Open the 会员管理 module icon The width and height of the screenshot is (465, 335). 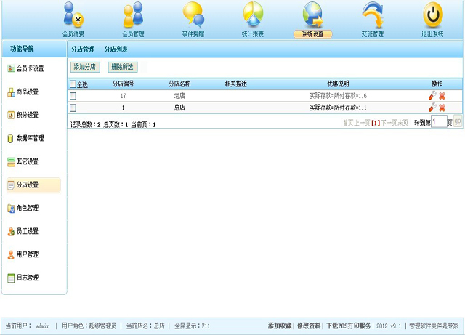133,15
